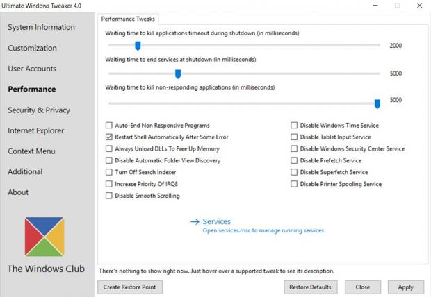Check Disable Smooth Scrolling box
Viewport: 431px width, 297px height.
[109, 196]
